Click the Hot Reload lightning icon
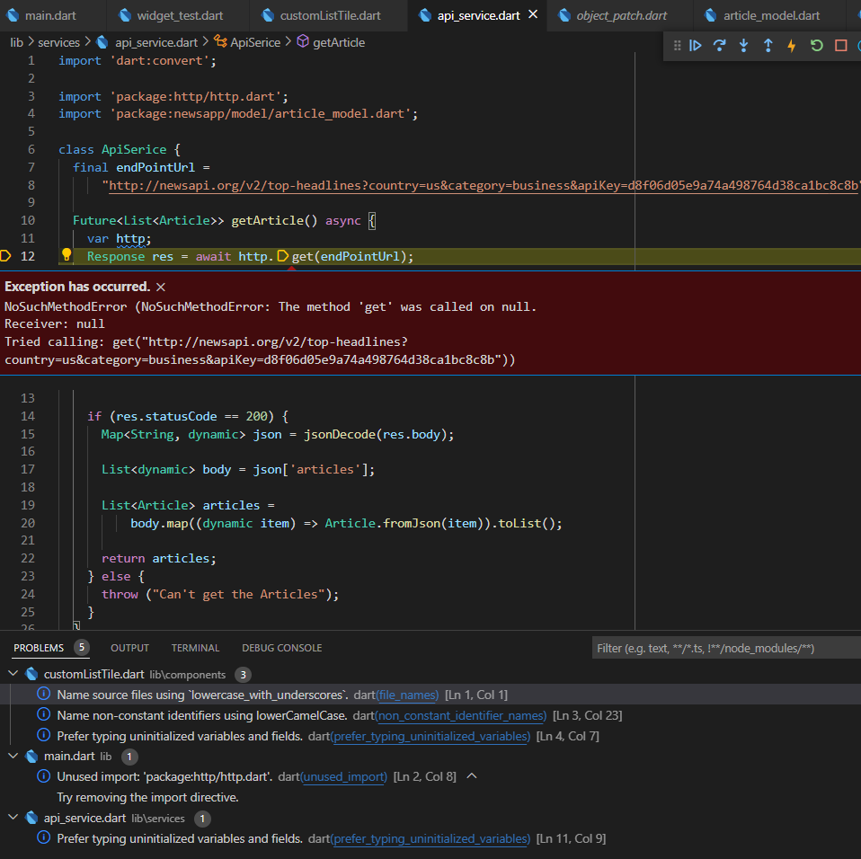Screen dimensions: 861x859 tap(791, 46)
